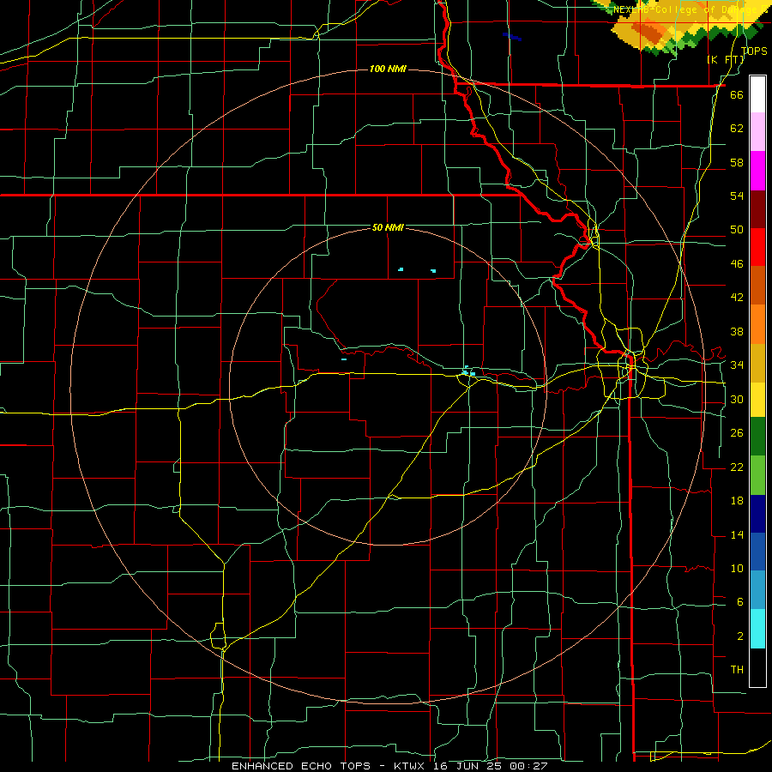This screenshot has width=772, height=772.
Task: Pick the cyan legend swatch
Action: 757,629
